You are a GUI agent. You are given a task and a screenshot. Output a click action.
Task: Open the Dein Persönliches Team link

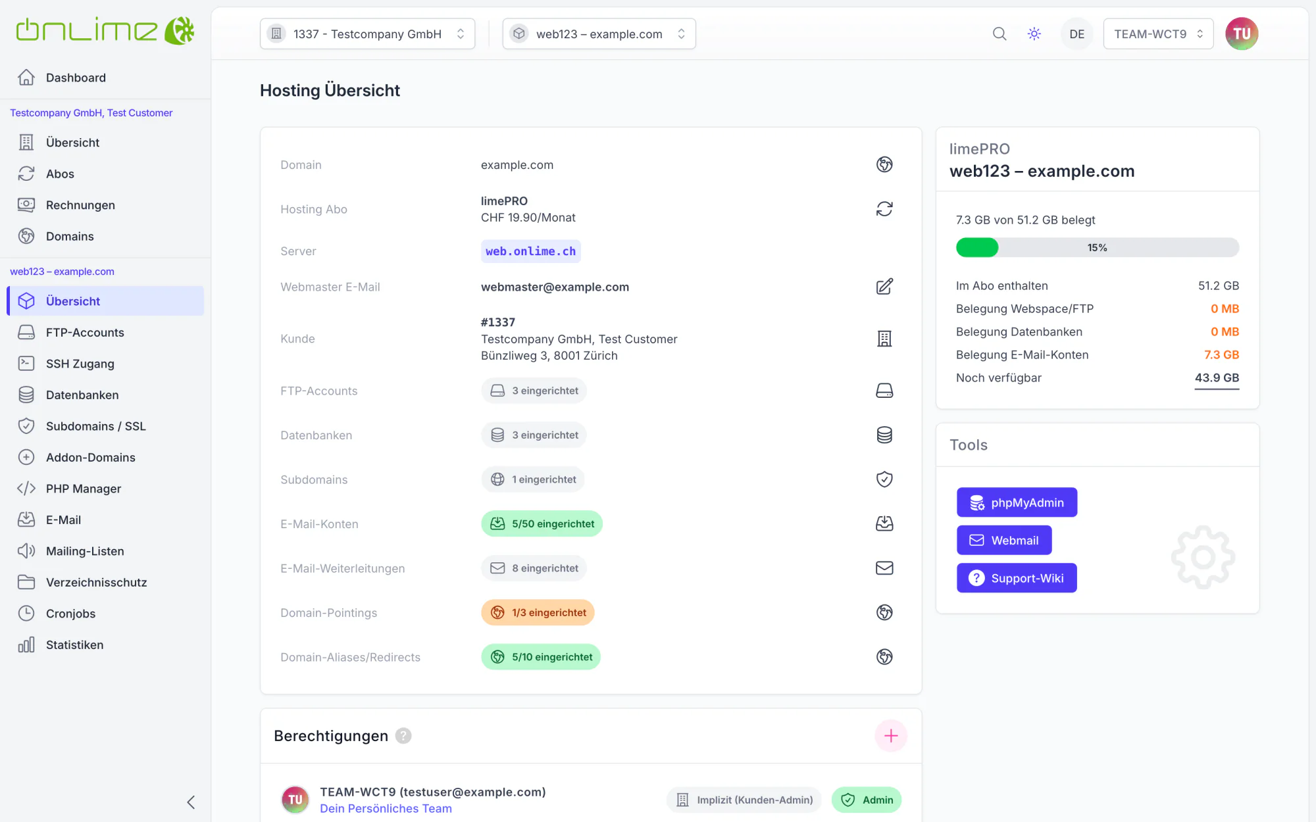coord(386,808)
